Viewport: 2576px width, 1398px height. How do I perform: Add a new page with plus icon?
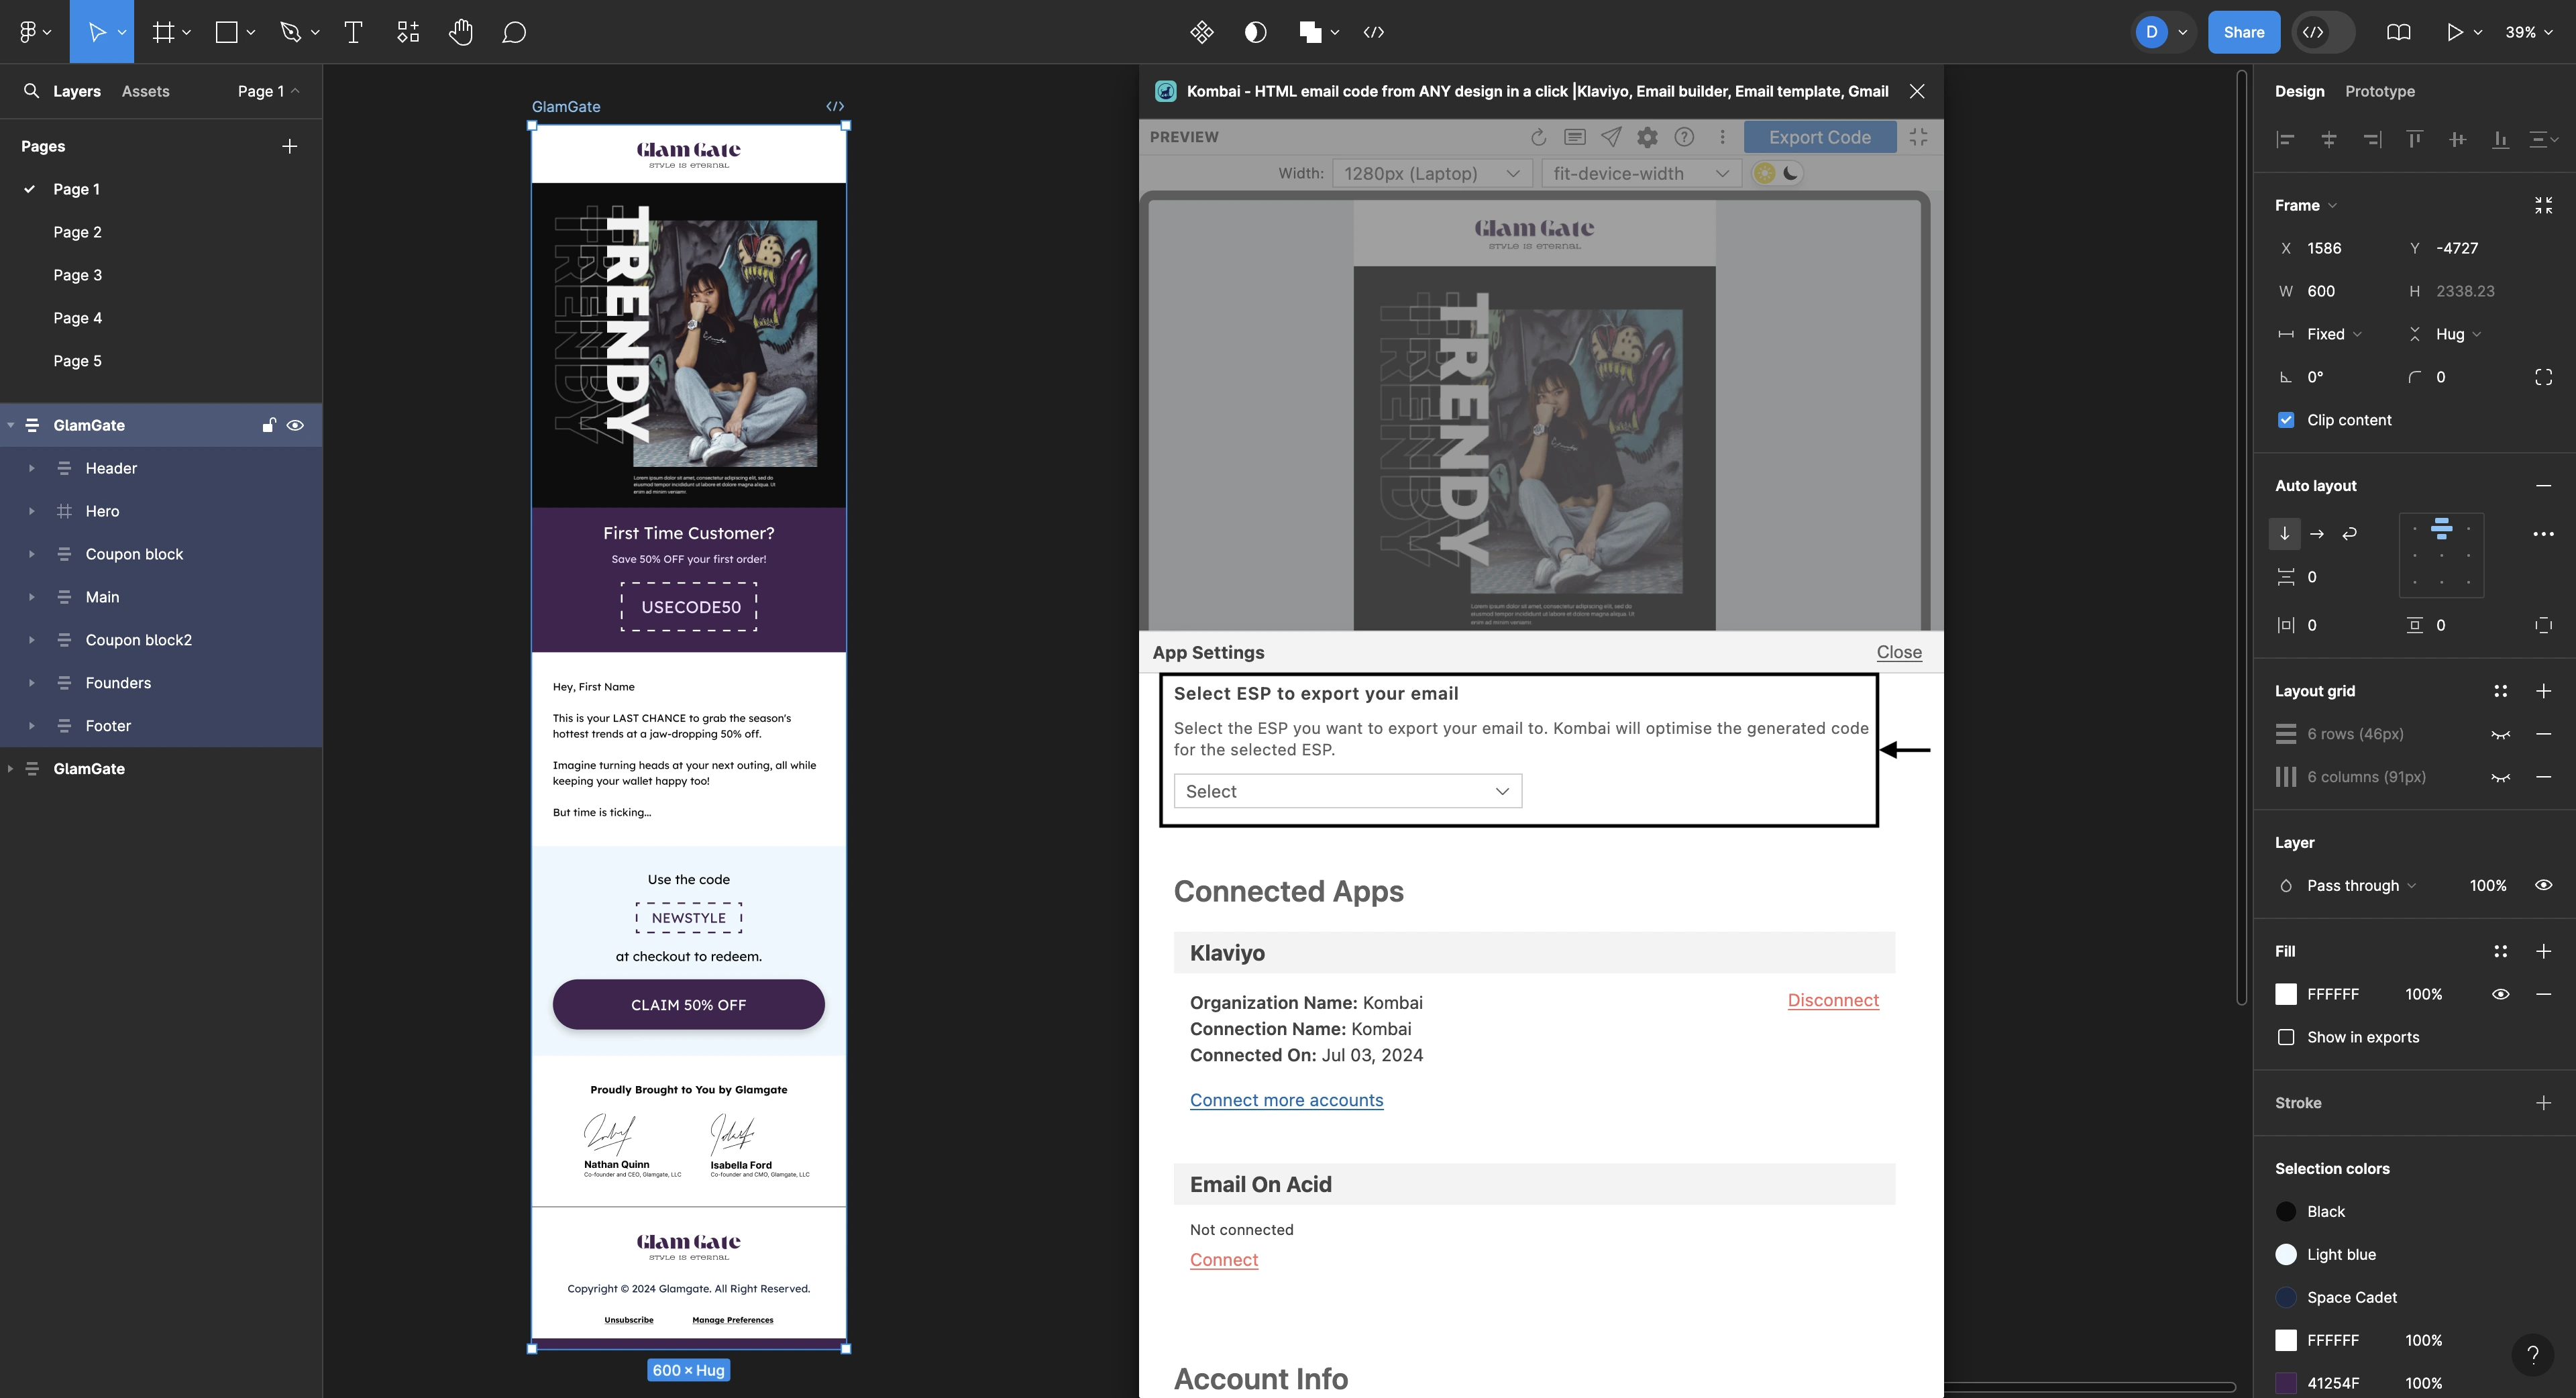289,146
